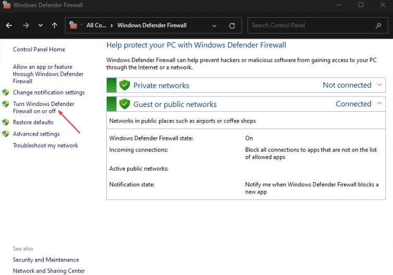
Task: Click green check shield for Private networks
Action: (x=125, y=85)
